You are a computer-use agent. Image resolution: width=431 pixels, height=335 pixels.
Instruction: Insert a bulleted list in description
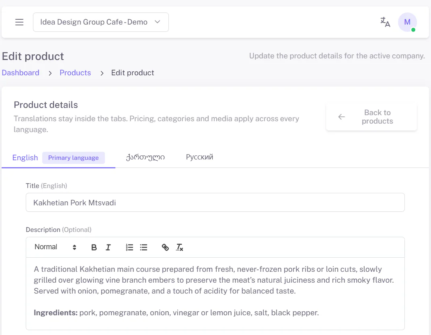(x=144, y=247)
